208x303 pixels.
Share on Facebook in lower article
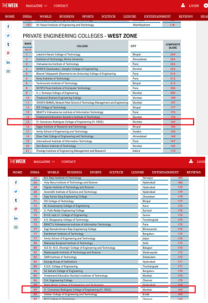pyautogui.click(x=16, y=182)
